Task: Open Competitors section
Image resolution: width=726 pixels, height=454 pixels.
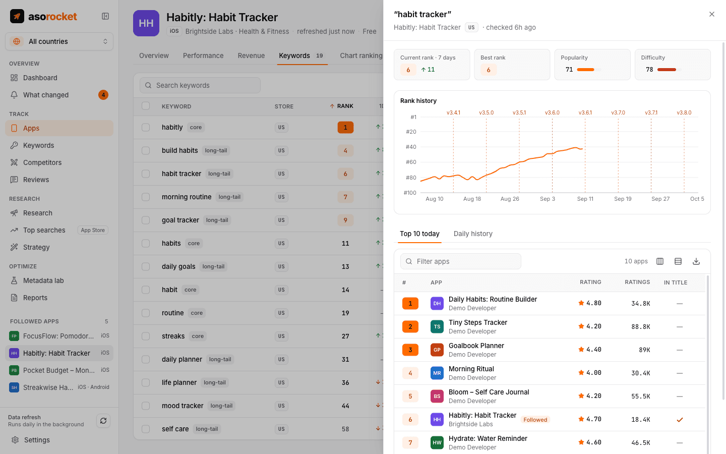Action: (x=59, y=162)
